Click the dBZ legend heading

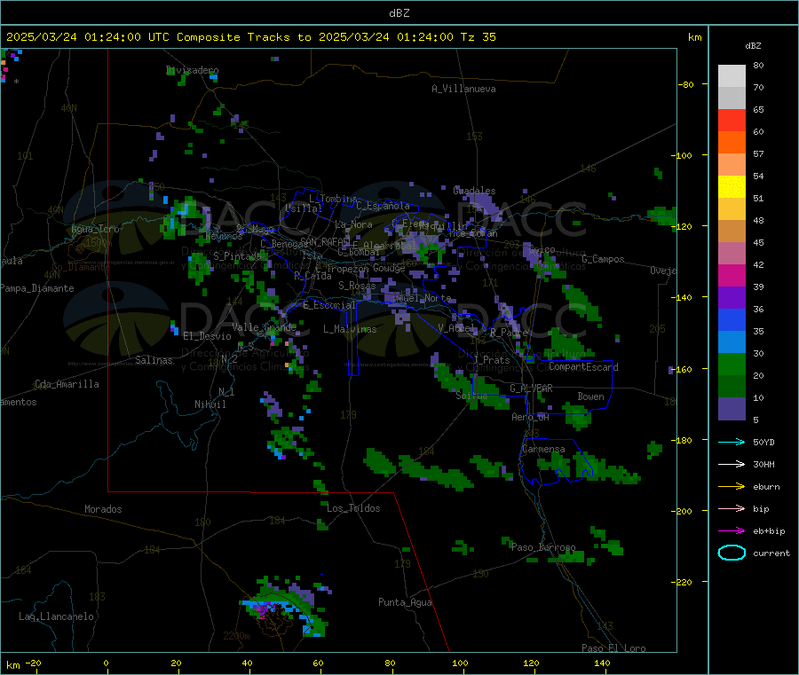click(753, 46)
